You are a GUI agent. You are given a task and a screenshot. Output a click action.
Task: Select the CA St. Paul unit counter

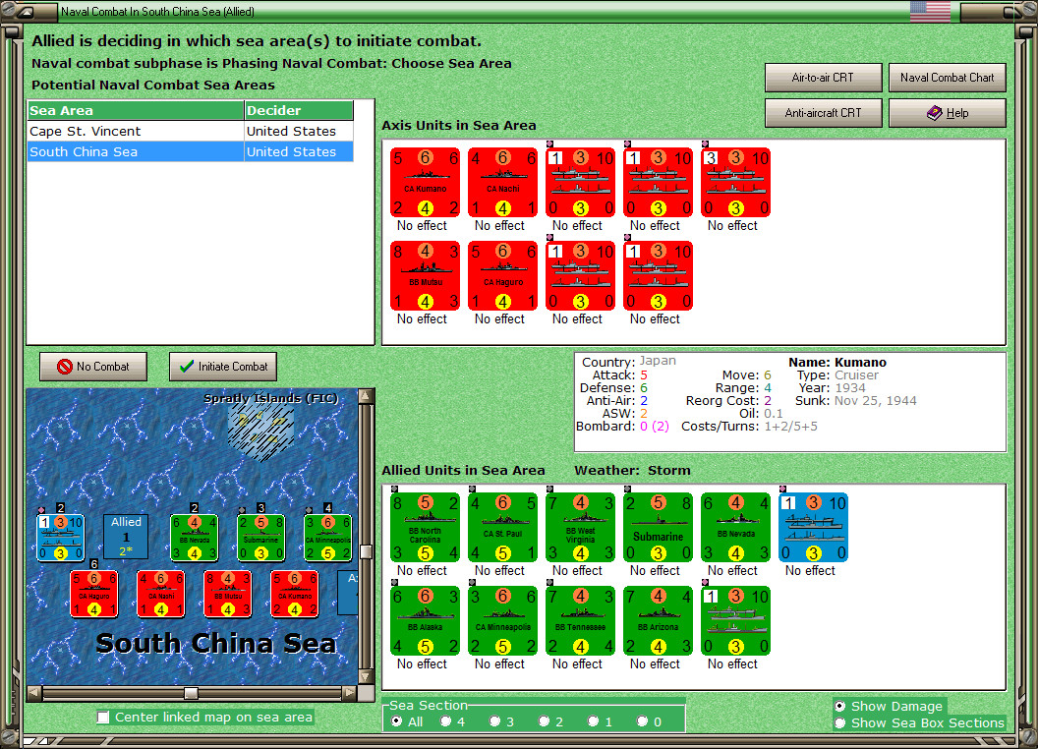coord(502,528)
